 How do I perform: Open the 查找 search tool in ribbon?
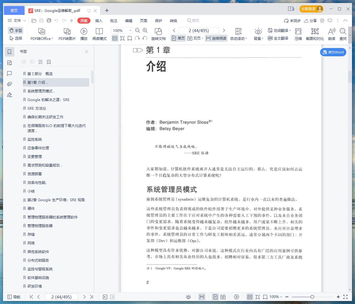343,34
